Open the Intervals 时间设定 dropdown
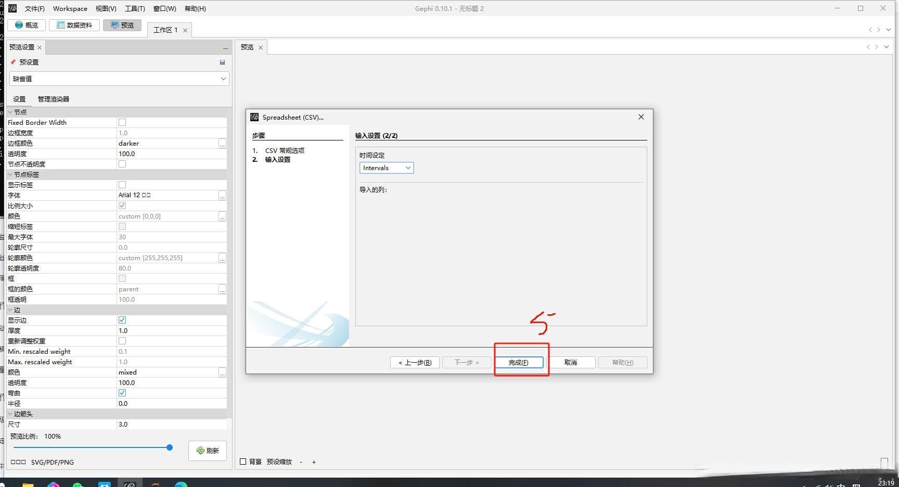Viewport: 899px width, 487px height. point(387,168)
